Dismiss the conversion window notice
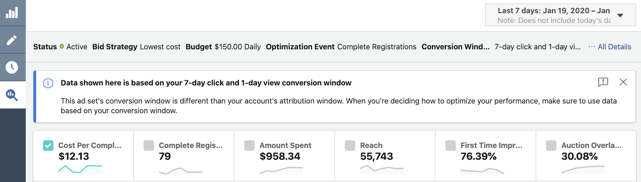 pyautogui.click(x=623, y=82)
